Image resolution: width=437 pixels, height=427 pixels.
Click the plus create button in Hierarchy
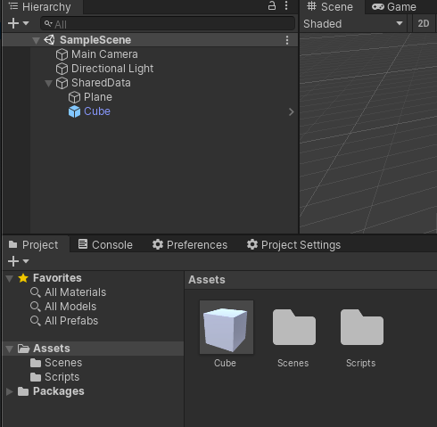(13, 23)
